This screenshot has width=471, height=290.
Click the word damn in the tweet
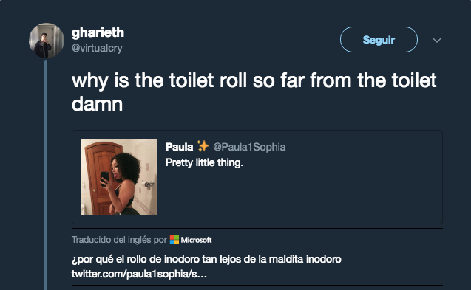click(x=97, y=104)
